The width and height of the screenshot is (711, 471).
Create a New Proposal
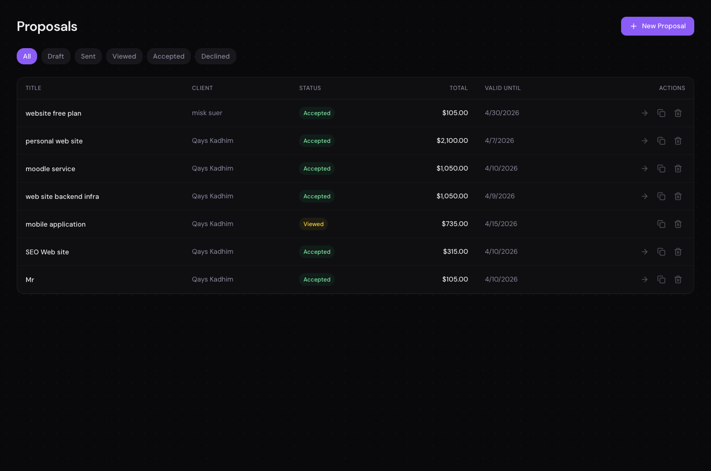pos(657,26)
